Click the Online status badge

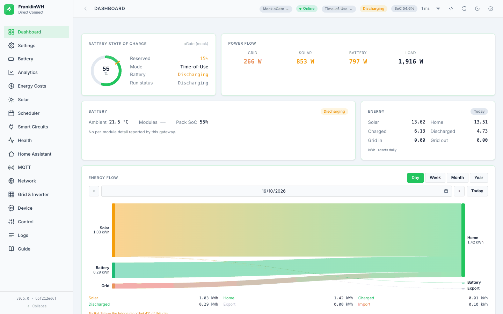[x=307, y=9]
